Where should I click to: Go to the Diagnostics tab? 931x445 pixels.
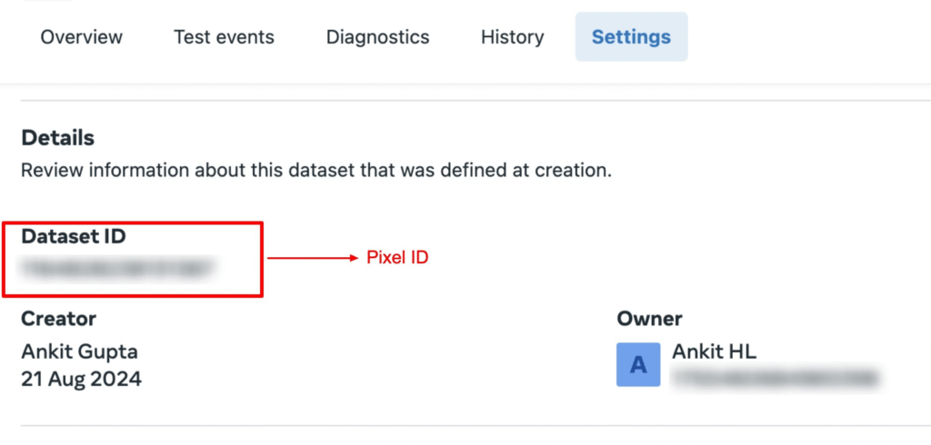(x=377, y=37)
